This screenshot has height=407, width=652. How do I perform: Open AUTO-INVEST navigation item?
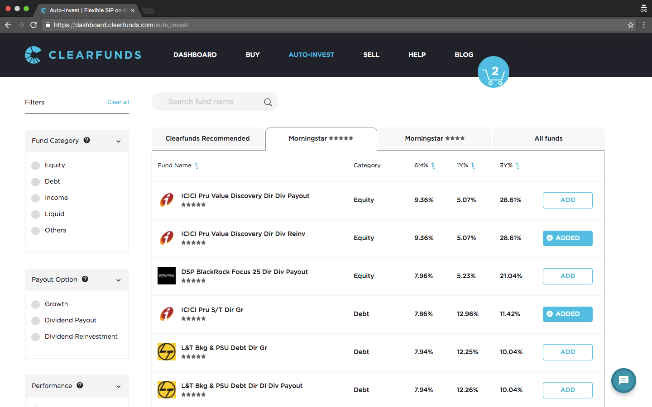(312, 55)
